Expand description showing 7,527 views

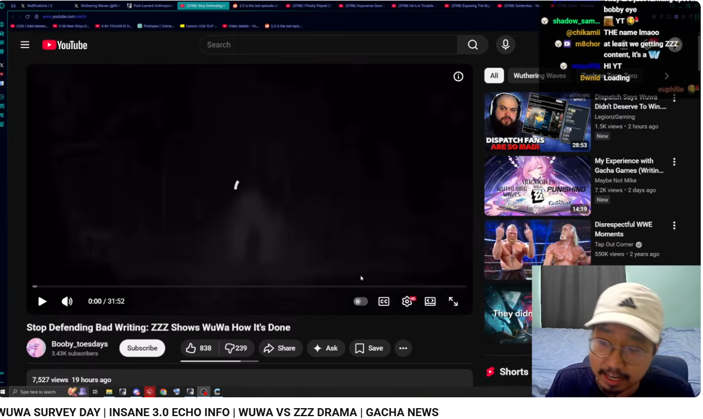coord(249,378)
